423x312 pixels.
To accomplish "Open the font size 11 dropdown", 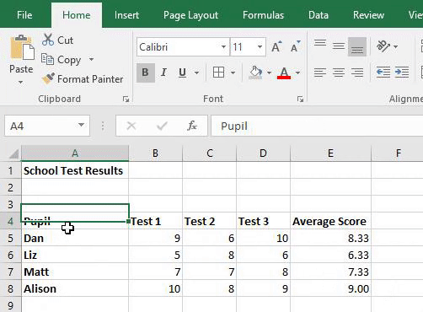I will (x=260, y=46).
